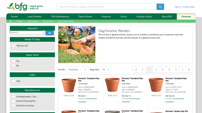
Task: Click Products breadcrumb link
Action: (20, 21)
